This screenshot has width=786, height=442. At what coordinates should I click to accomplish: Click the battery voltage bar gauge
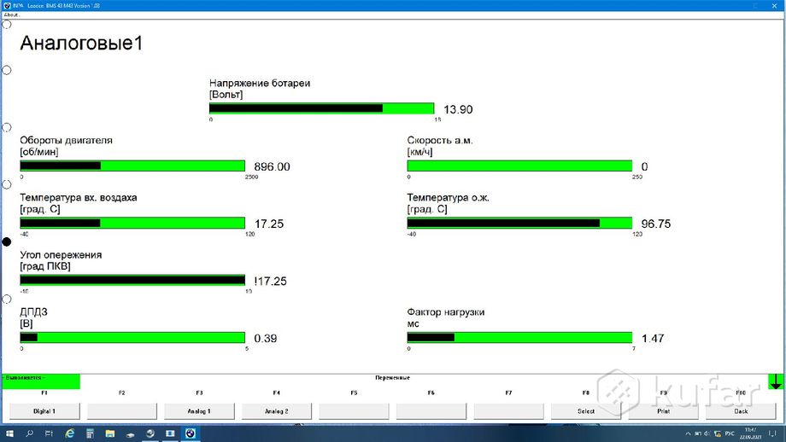(321, 108)
